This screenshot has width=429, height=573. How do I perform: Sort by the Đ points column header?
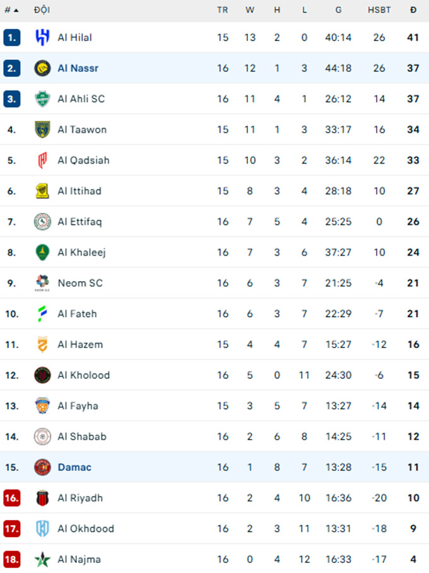point(413,10)
